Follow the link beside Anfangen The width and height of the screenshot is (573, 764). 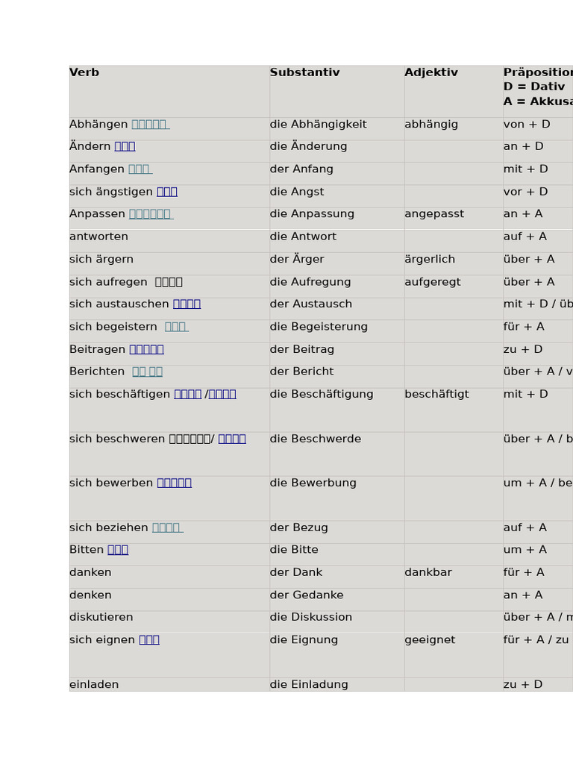point(140,169)
